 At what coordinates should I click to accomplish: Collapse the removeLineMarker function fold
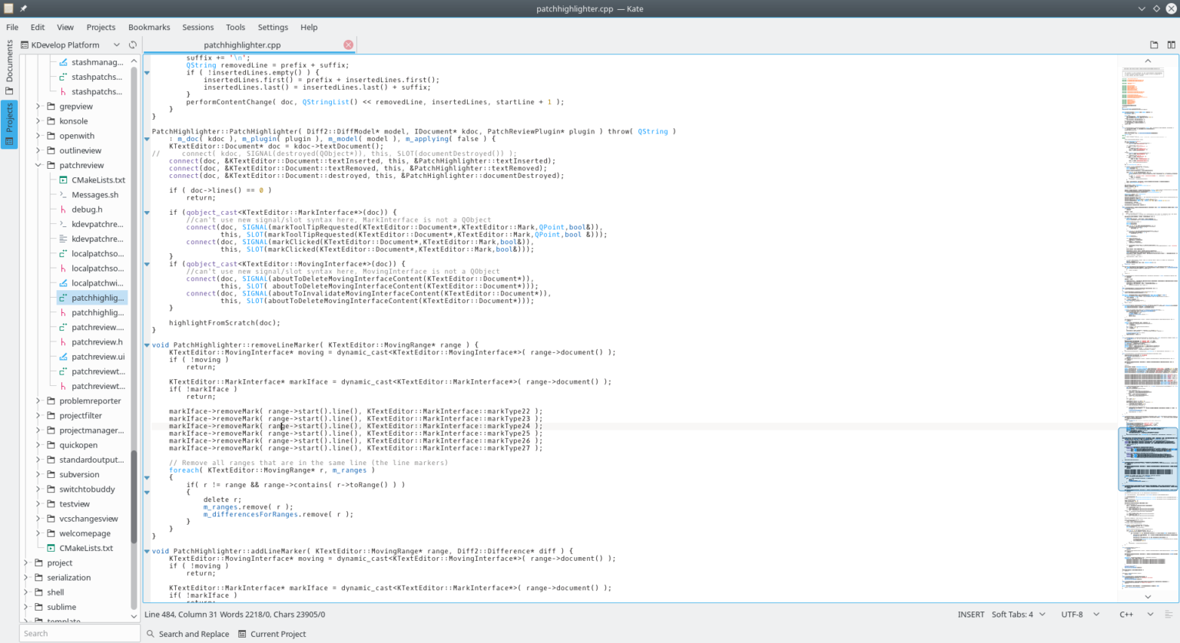tap(146, 345)
